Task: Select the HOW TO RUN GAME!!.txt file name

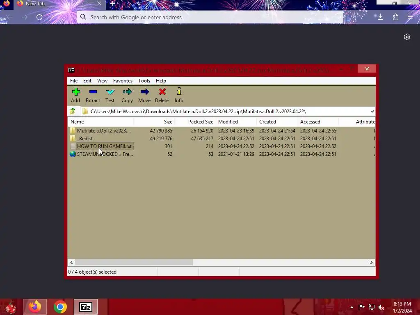Action: pyautogui.click(x=105, y=146)
